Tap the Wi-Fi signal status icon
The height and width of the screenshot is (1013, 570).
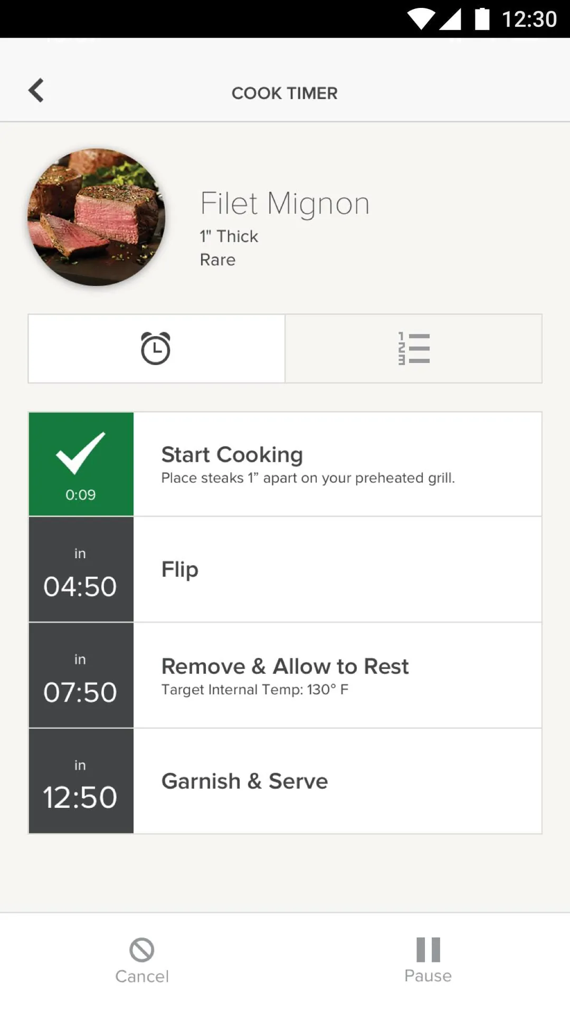421,20
